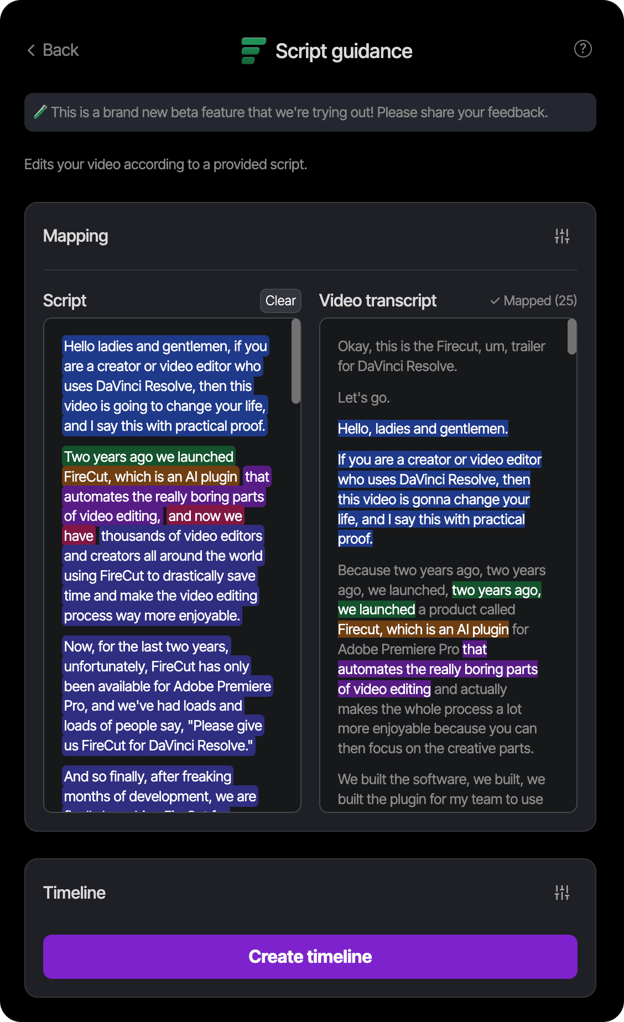Click the Timeline section heading

[74, 893]
